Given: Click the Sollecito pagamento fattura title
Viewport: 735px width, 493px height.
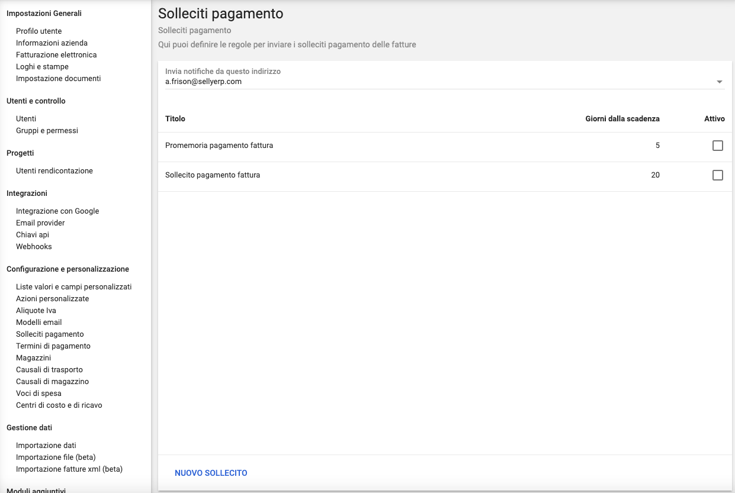Looking at the screenshot, I should (x=213, y=175).
